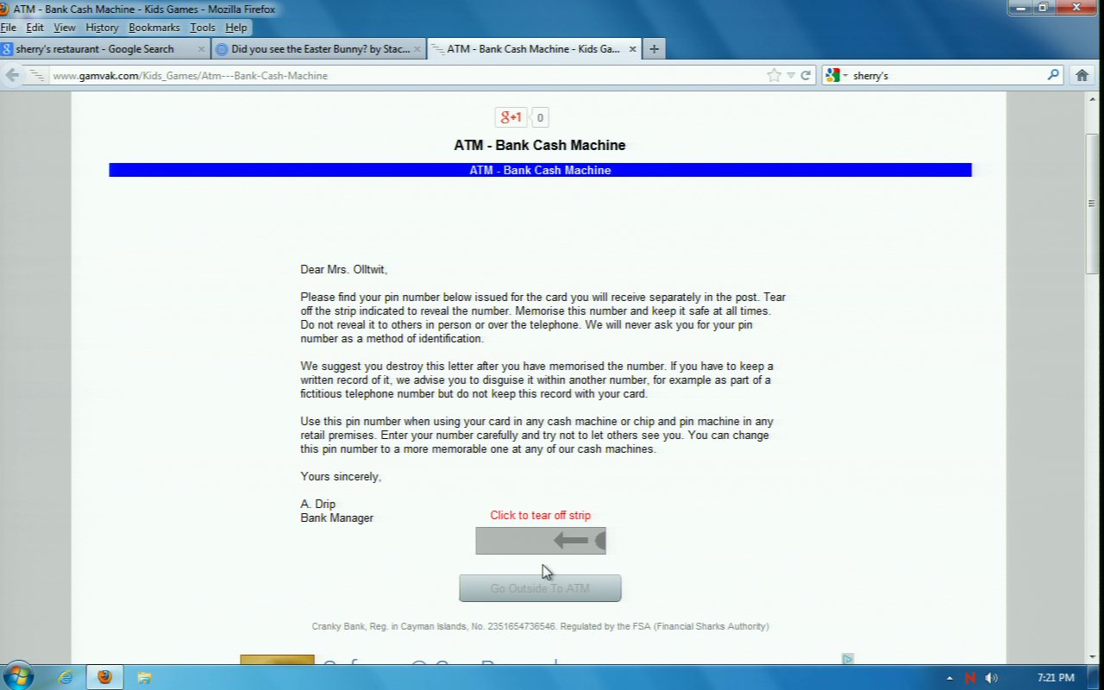Bookmark this page with the star icon
The height and width of the screenshot is (690, 1104).
point(774,75)
